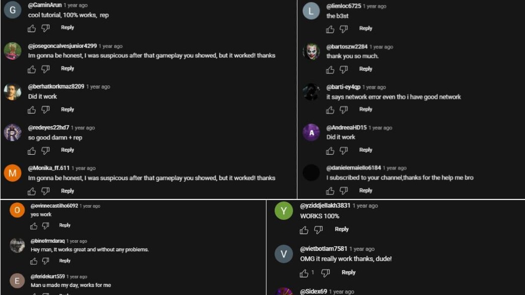
Task: Like the comment by @barti-ey4qp
Action: (x=330, y=110)
